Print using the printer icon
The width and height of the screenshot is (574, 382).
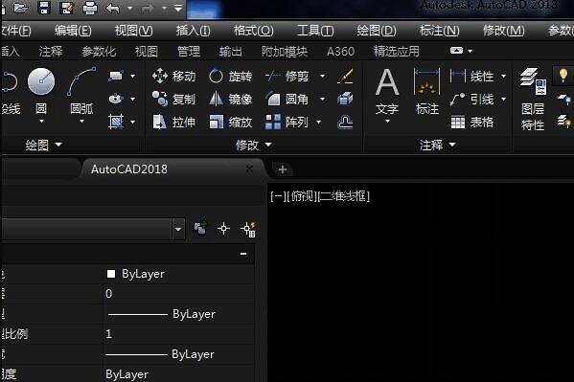(x=90, y=8)
